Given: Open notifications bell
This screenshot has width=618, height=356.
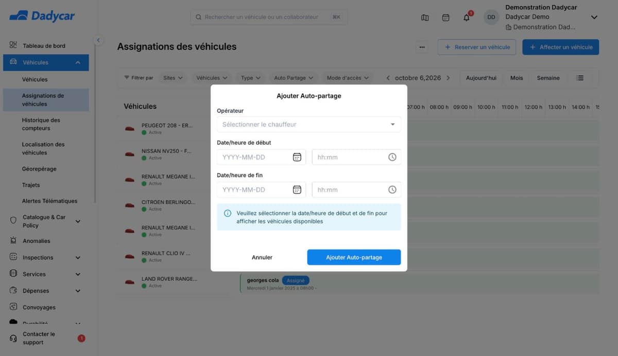Looking at the screenshot, I should 467,17.
